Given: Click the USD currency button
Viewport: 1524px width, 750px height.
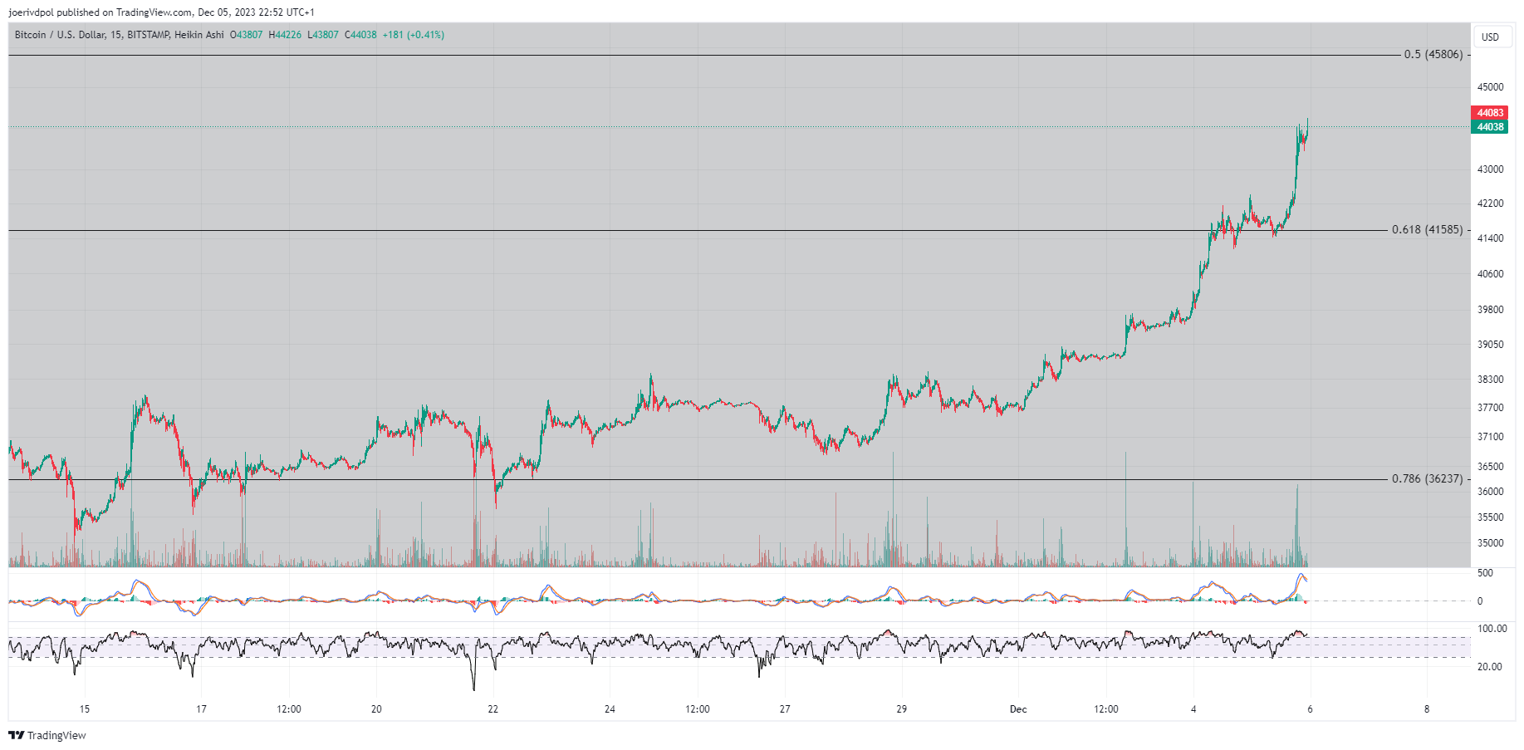Looking at the screenshot, I should tap(1491, 37).
